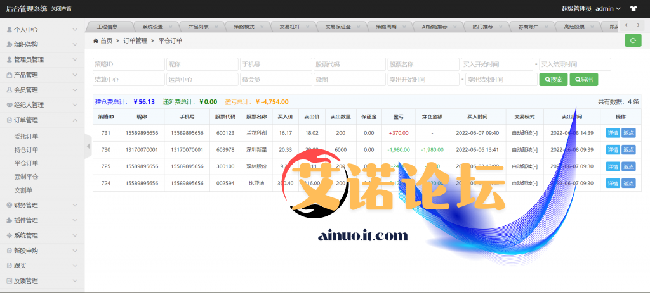The image size is (650, 293).
Task: Switch to the 交易保证金 tab
Action: pos(338,27)
